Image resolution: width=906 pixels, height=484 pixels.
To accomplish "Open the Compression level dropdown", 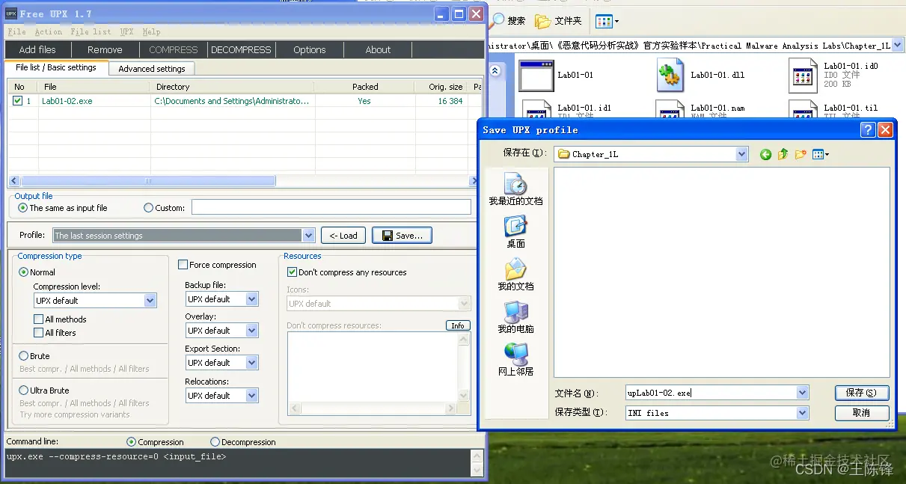I will click(x=150, y=301).
